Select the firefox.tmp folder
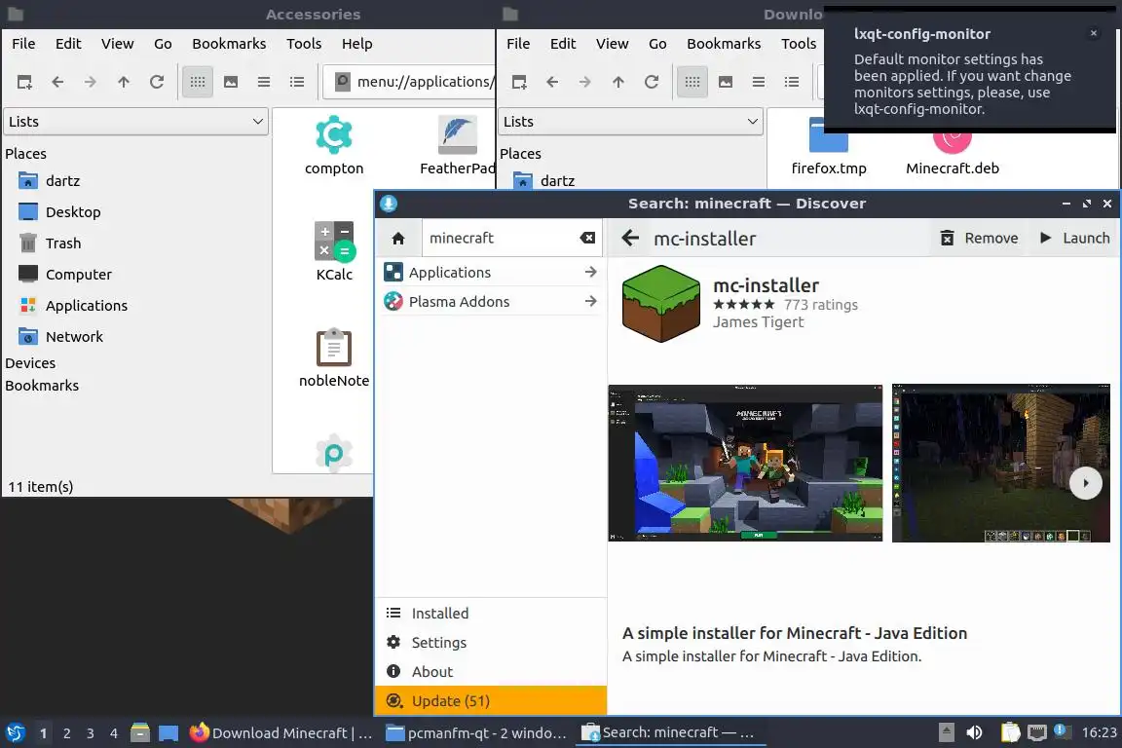Screen dimensions: 1122x748 click(829, 147)
